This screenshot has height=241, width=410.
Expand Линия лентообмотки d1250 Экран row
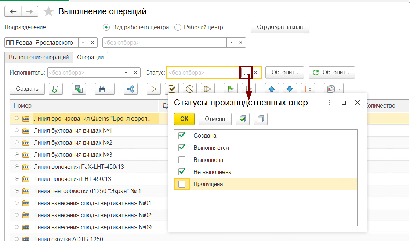[17, 191]
